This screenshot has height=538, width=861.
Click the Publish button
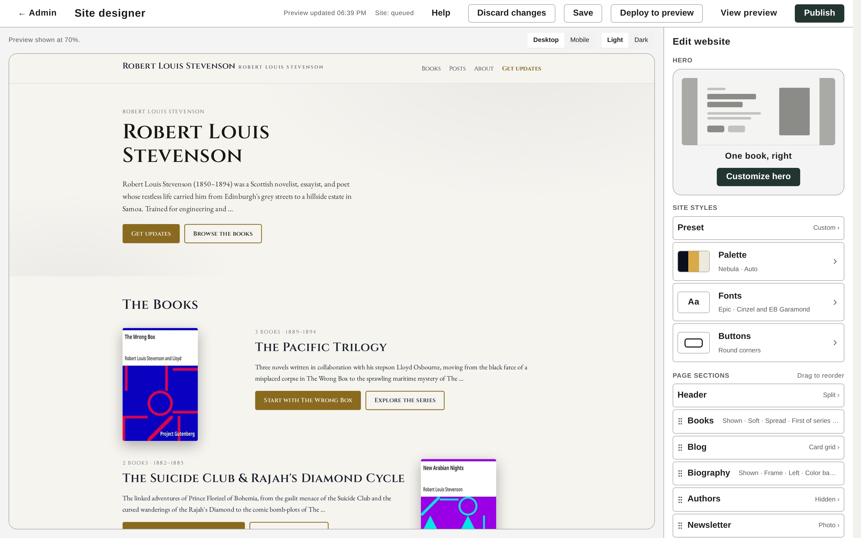tap(819, 13)
